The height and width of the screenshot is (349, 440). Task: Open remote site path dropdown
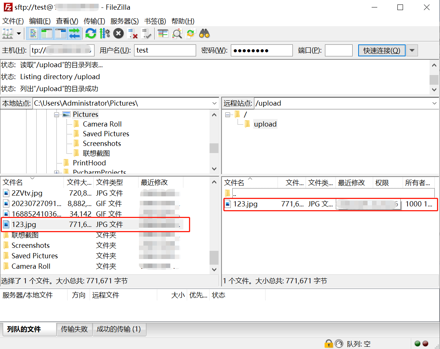(x=434, y=103)
